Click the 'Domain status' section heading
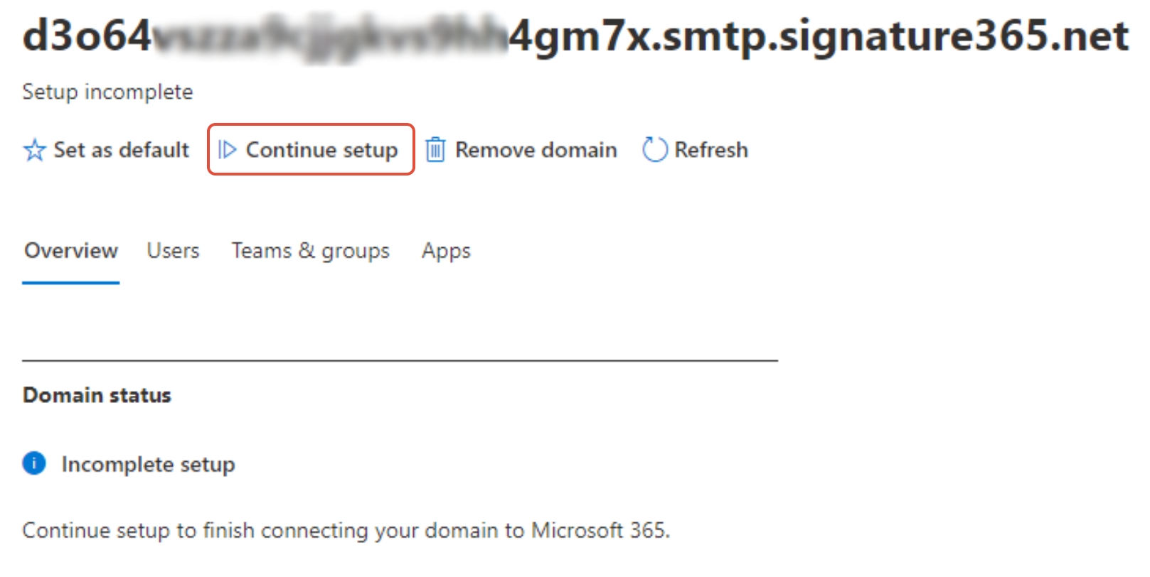This screenshot has height=577, width=1150. tap(97, 395)
